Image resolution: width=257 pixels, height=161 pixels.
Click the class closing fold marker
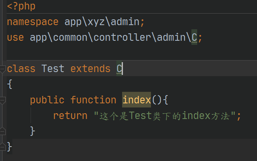coord(2,147)
